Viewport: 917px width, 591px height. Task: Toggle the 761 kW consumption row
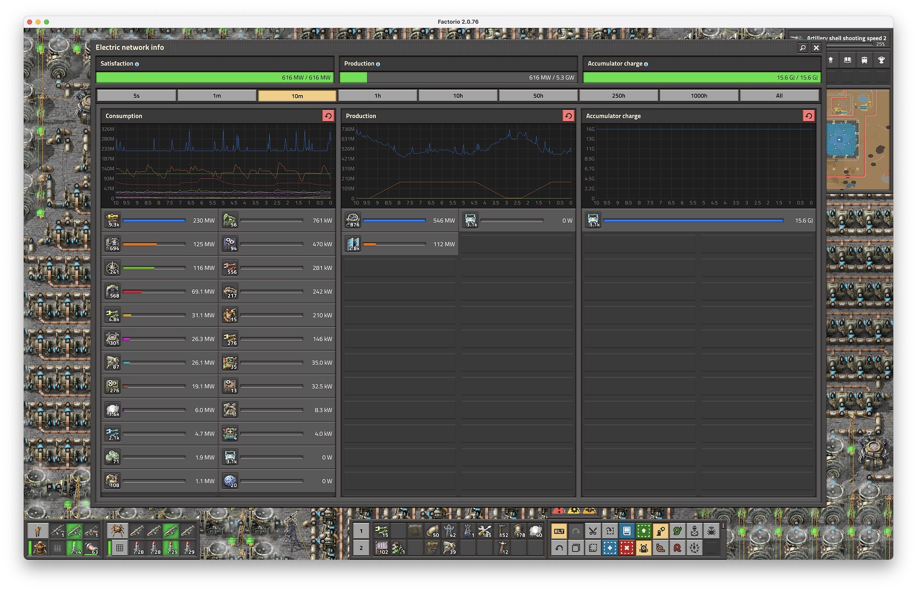pos(277,220)
